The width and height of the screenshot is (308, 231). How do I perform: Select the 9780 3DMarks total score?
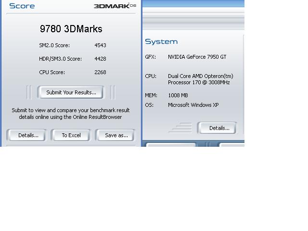click(x=71, y=29)
